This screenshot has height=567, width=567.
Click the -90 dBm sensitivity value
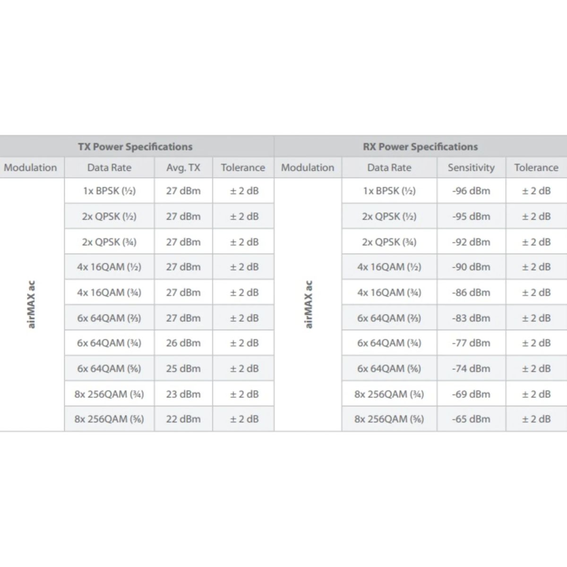[471, 267]
